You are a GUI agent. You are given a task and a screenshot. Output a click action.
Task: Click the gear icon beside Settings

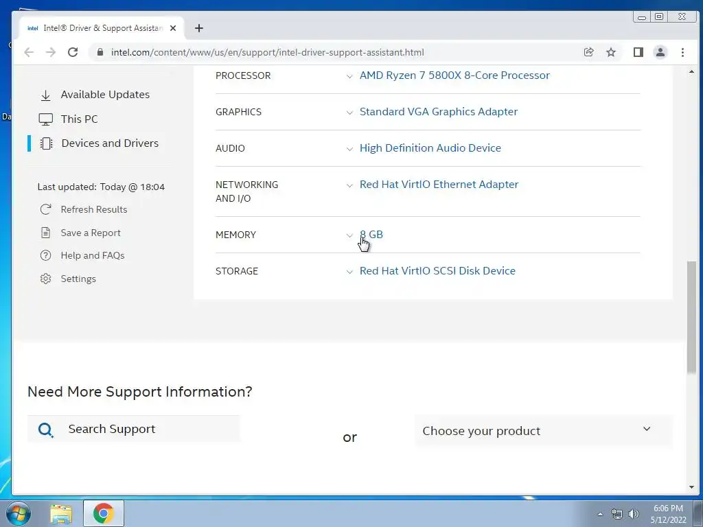pyautogui.click(x=46, y=279)
